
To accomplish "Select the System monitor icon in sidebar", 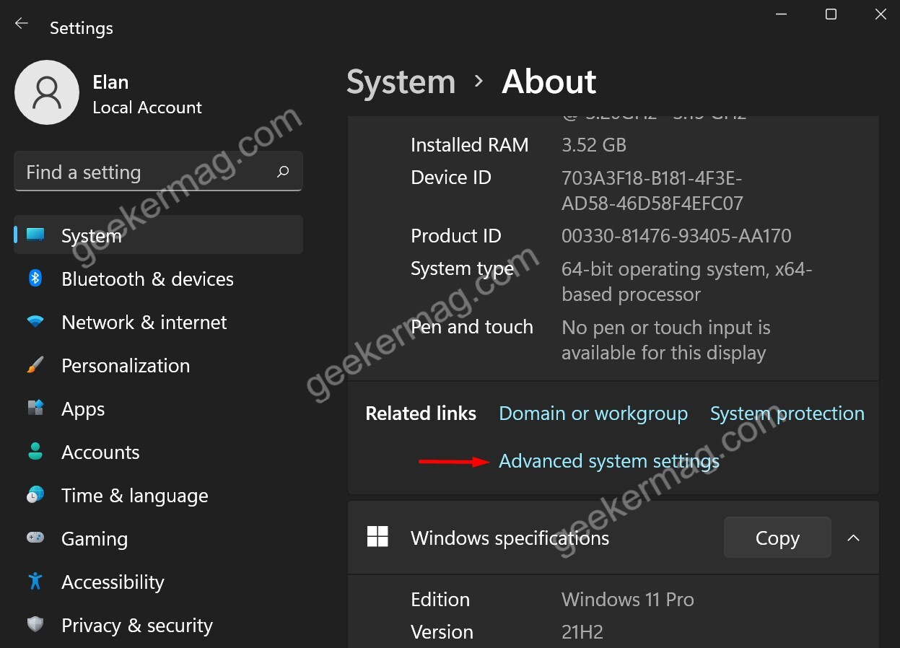I will (x=35, y=235).
